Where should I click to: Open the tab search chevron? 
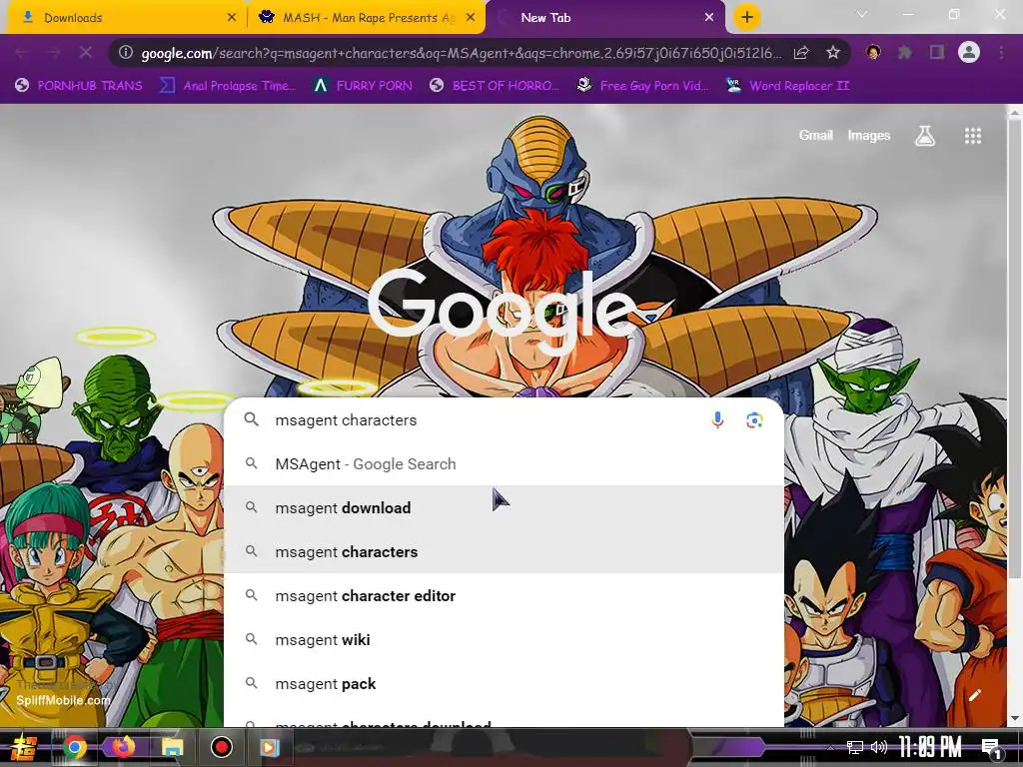click(x=862, y=14)
